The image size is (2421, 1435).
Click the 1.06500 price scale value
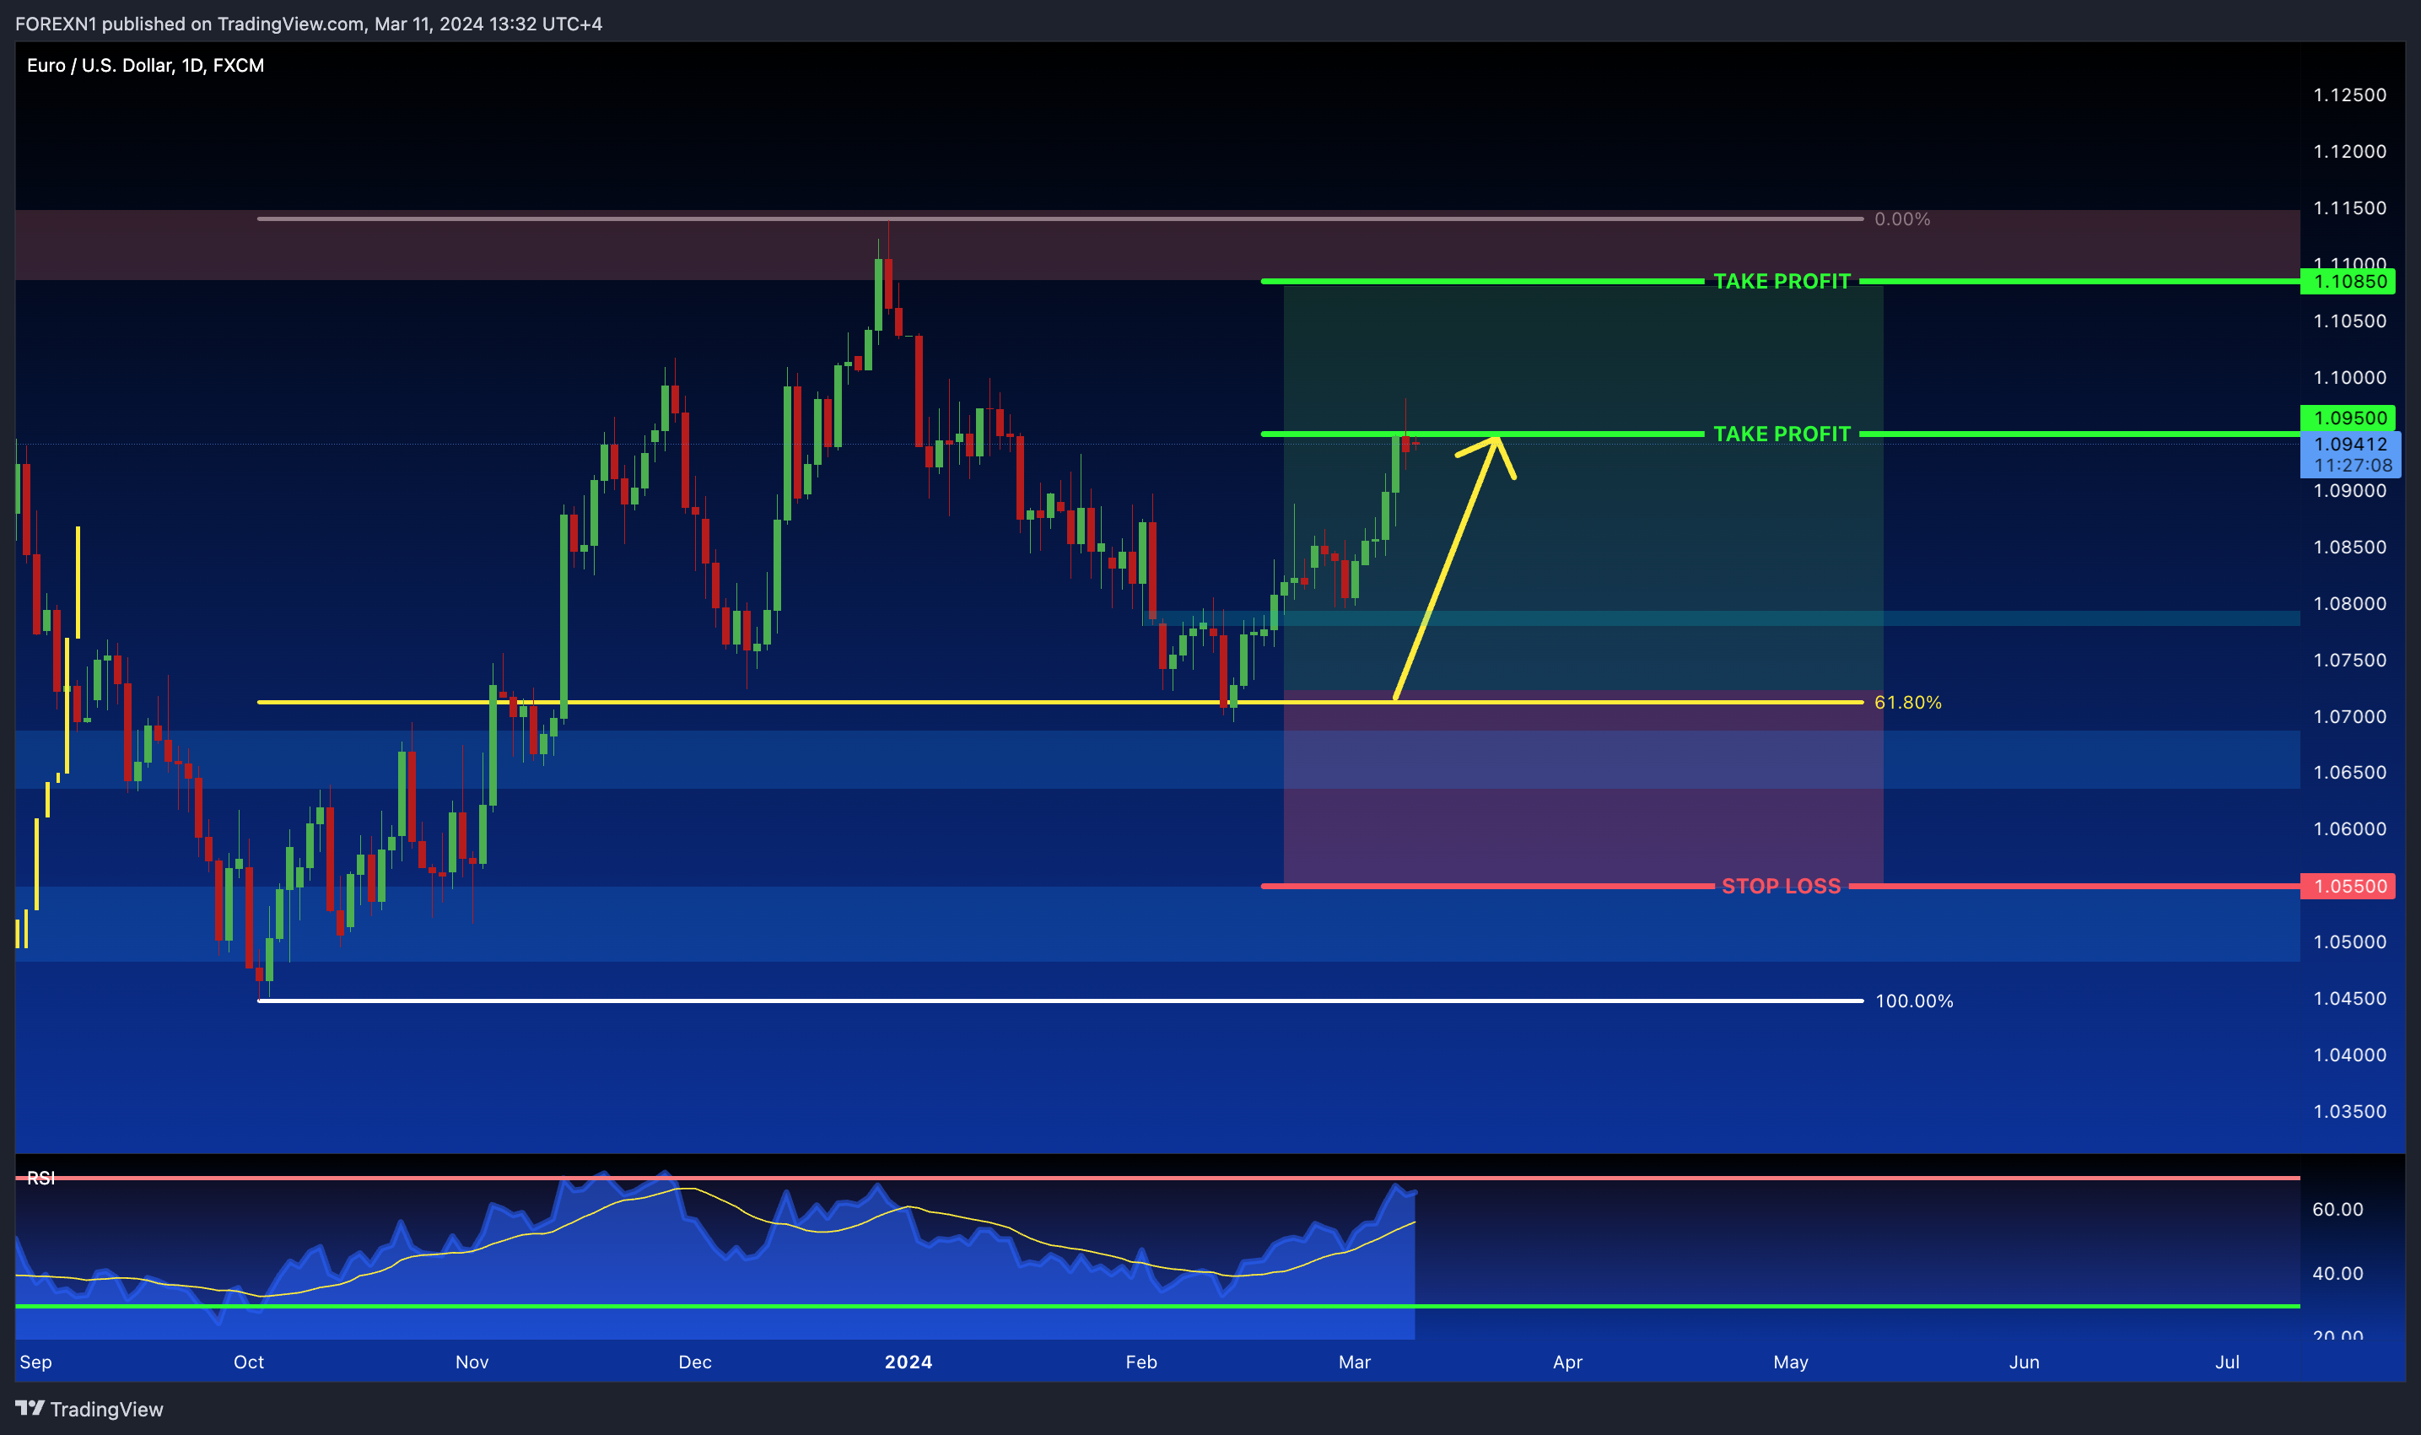click(x=2349, y=773)
